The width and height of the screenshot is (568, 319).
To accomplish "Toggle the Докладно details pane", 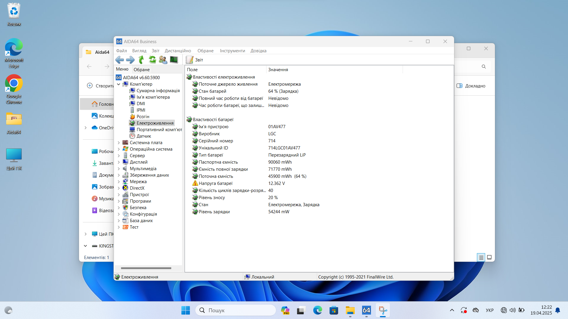I will 471,86.
